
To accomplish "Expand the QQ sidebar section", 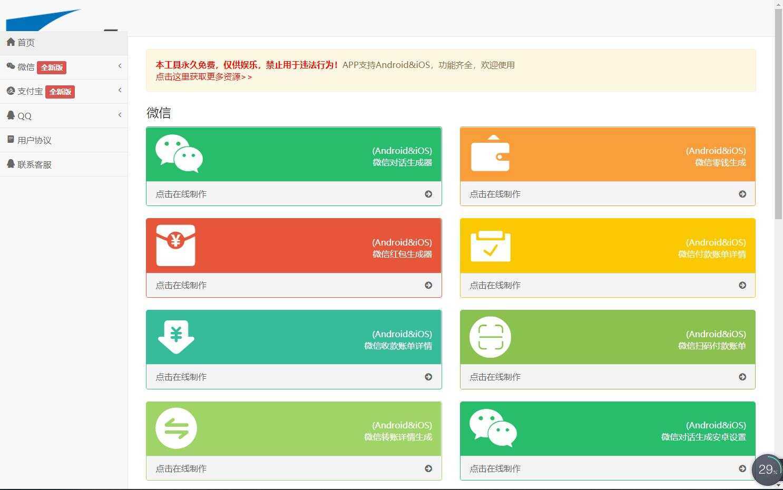I will click(64, 115).
